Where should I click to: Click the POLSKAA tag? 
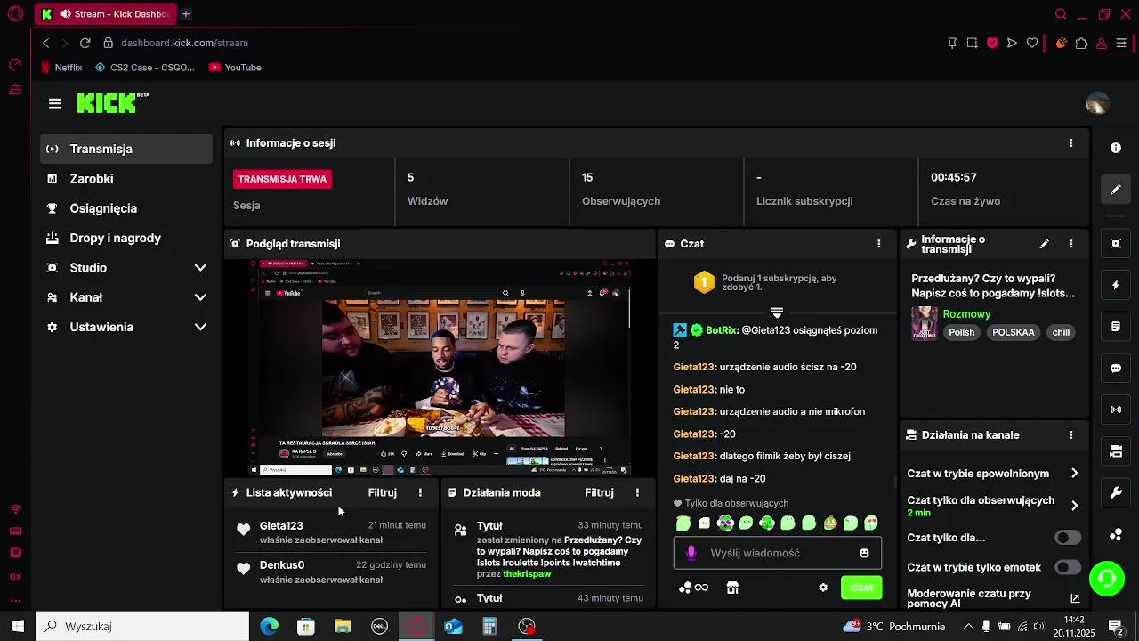click(1014, 332)
